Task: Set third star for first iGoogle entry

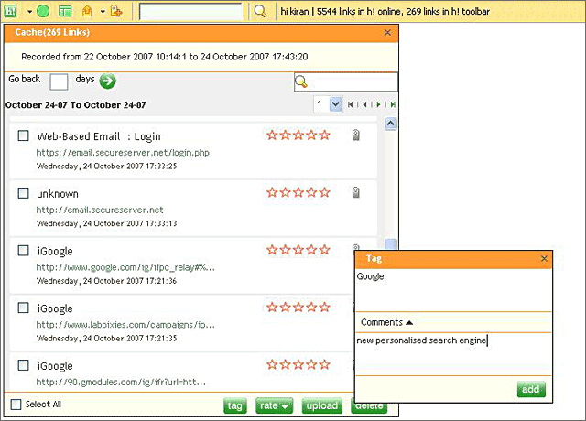Action: [x=298, y=250]
